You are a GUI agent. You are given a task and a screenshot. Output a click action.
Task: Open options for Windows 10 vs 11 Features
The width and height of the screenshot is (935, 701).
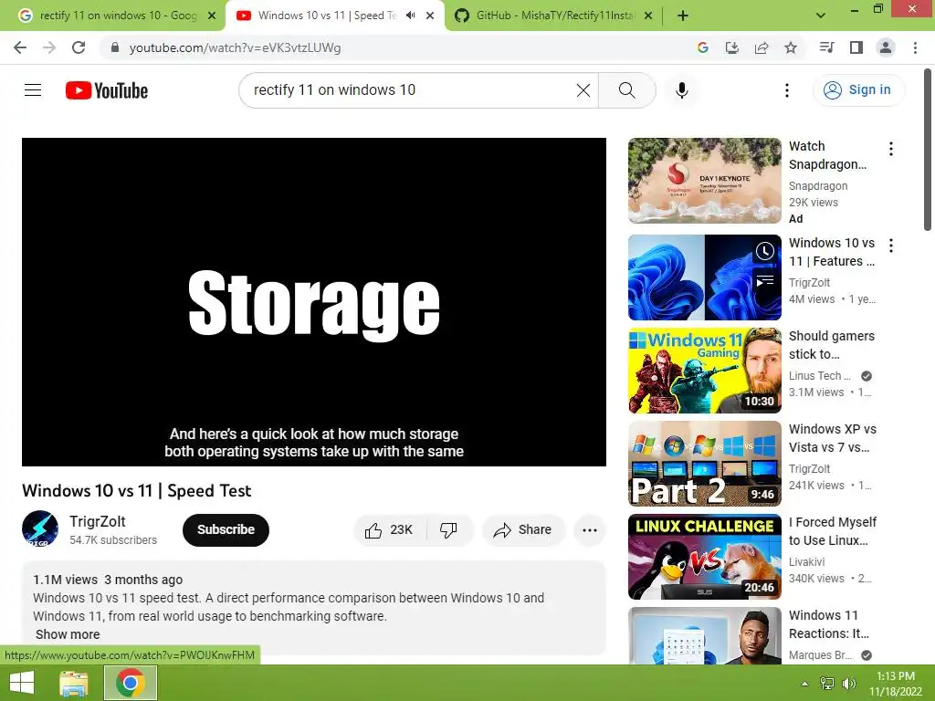(891, 246)
